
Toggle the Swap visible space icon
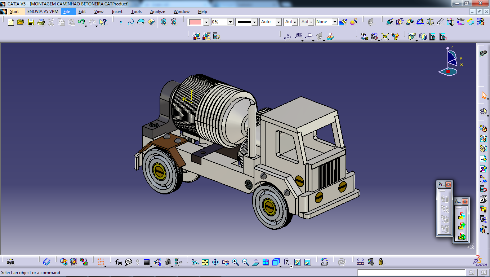tap(308, 262)
